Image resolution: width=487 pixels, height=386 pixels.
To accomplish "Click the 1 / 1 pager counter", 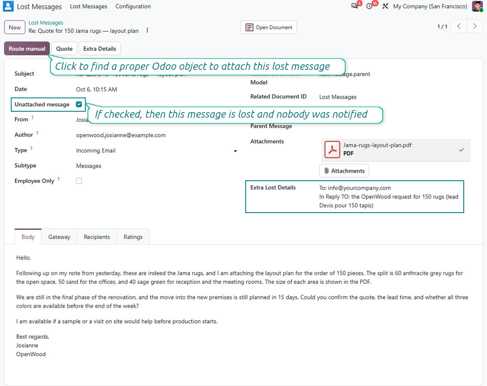I will 442,26.
